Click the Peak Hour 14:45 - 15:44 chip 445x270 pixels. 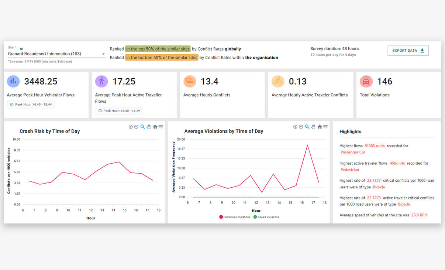tap(31, 105)
